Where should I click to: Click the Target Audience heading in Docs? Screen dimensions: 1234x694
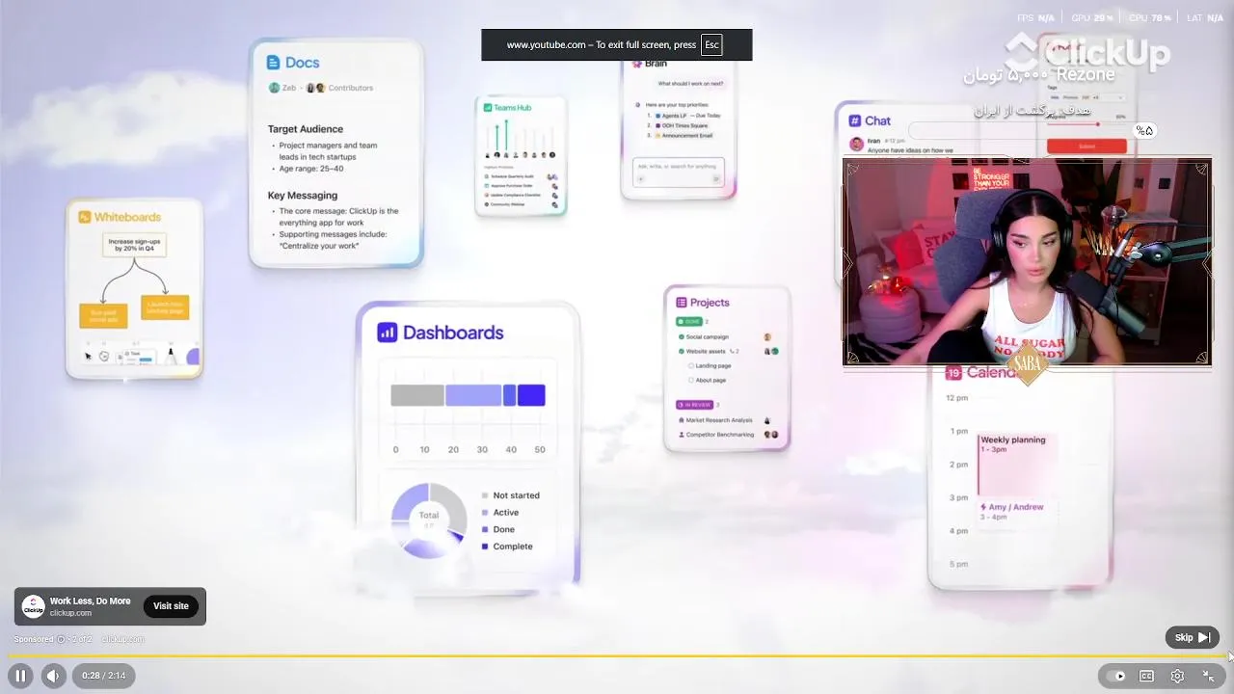coord(306,129)
